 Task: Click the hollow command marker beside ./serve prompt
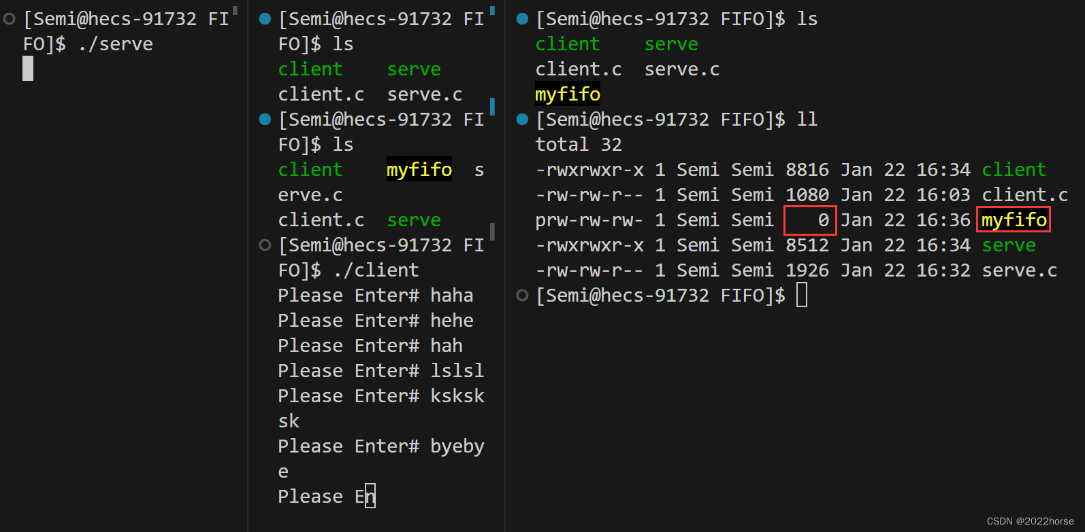pyautogui.click(x=10, y=19)
